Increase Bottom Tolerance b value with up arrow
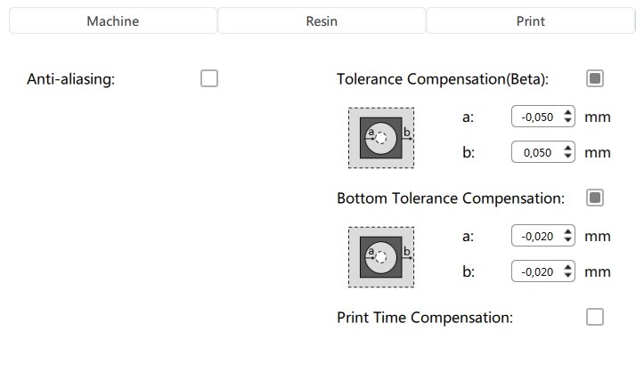Image resolution: width=644 pixels, height=380 pixels. pos(568,267)
